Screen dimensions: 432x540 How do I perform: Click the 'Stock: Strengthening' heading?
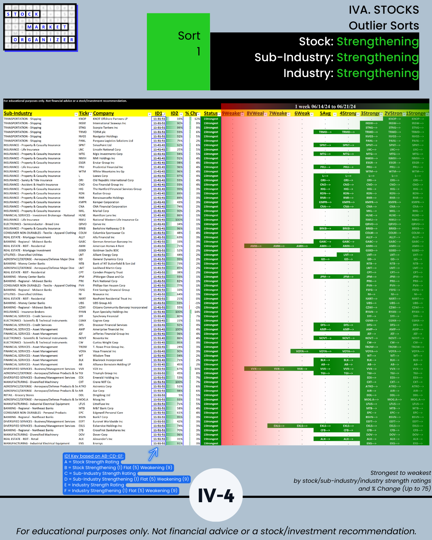click(x=359, y=41)
